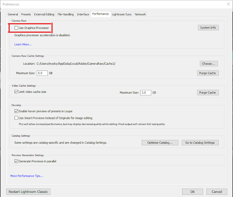Purge the Camera Raw cache
The image size is (233, 197).
click(208, 73)
